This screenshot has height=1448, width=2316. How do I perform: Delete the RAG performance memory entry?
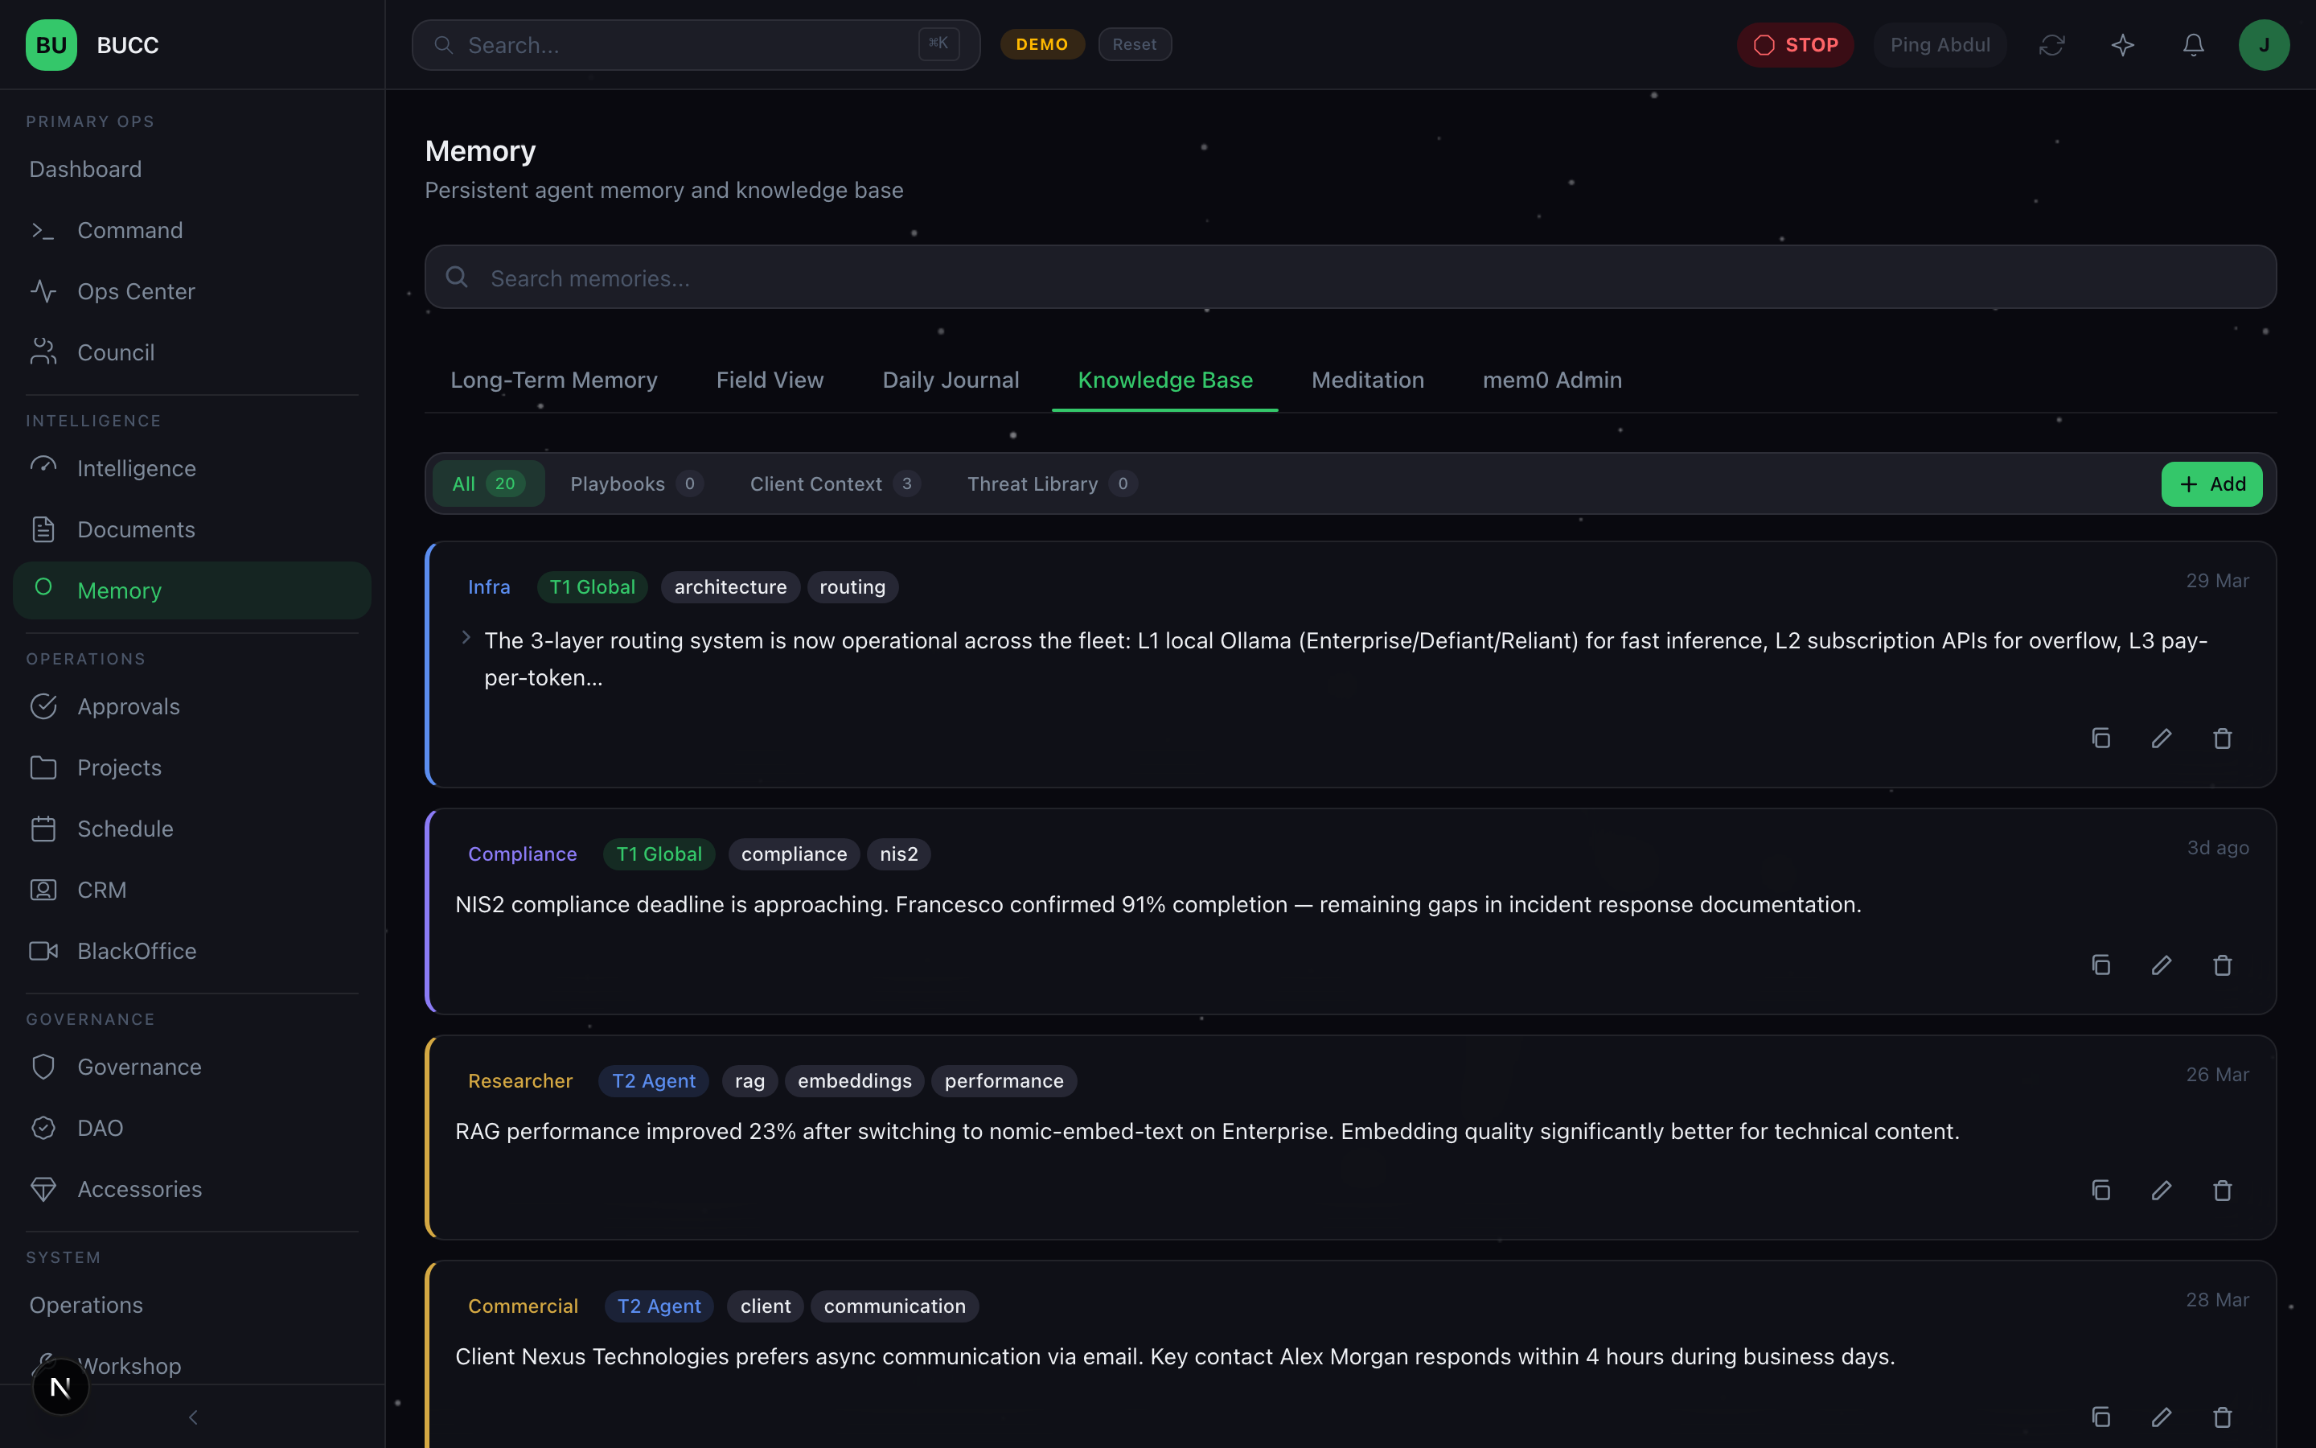tap(2222, 1191)
